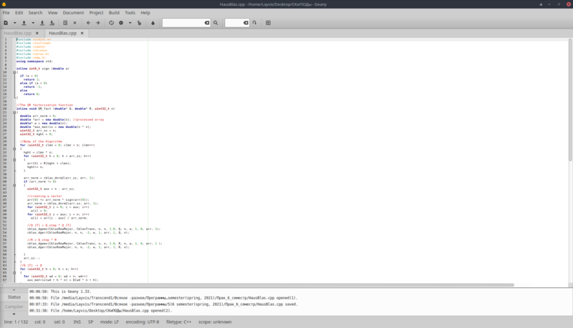Collapse the inner loop fold at line 34
Screen dimensions: 573x328
click(14, 159)
